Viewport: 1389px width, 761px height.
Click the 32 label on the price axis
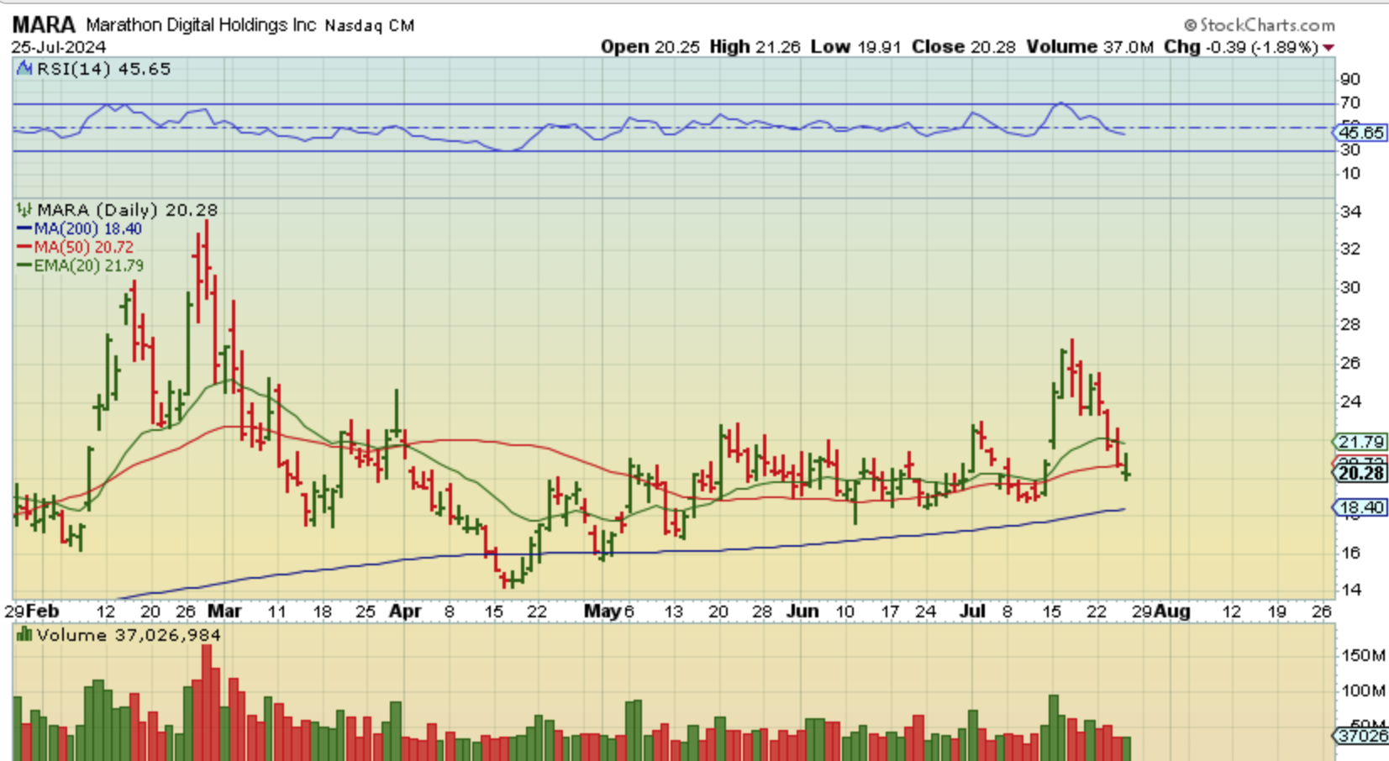(x=1350, y=249)
